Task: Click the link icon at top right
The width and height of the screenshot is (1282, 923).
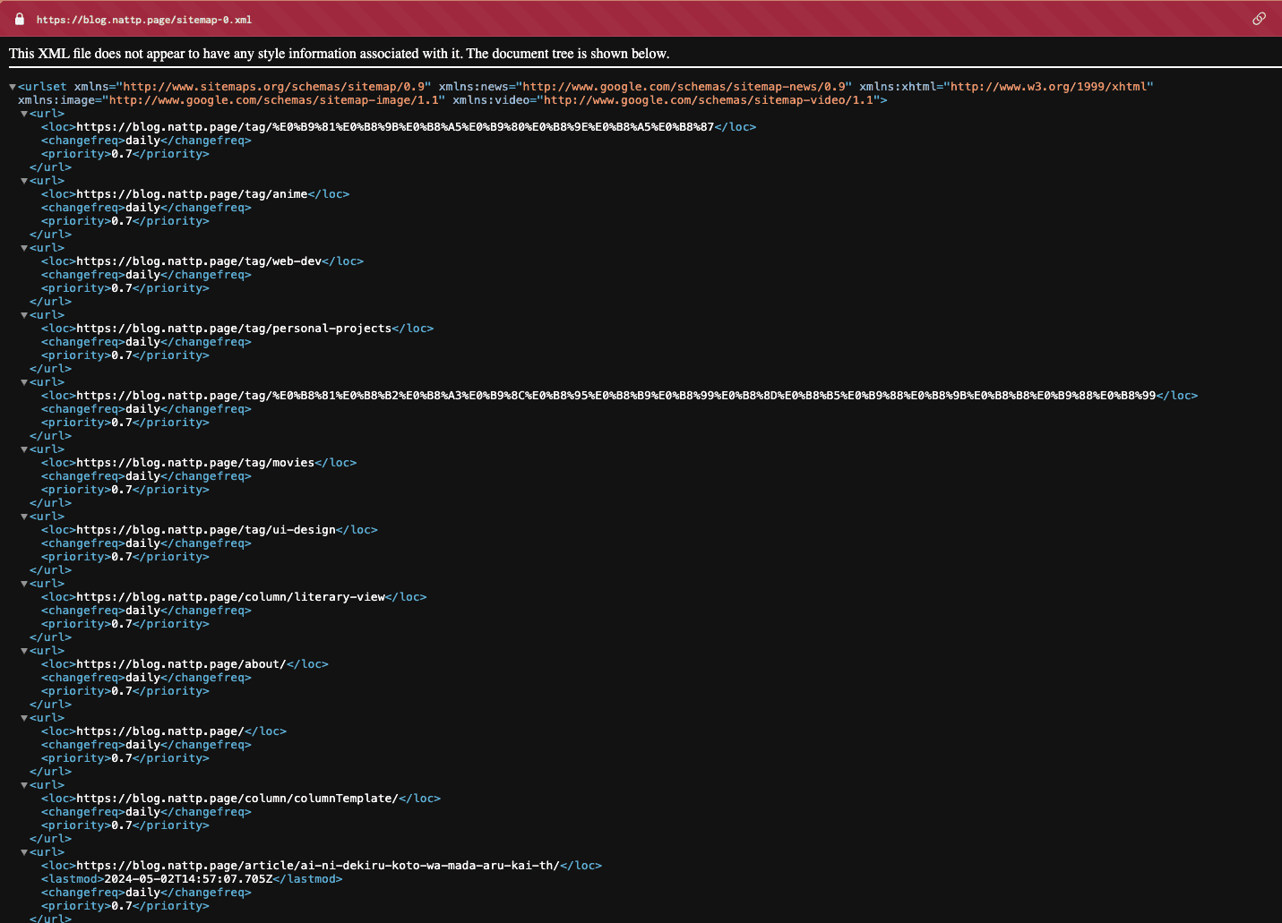Action: coord(1259,19)
